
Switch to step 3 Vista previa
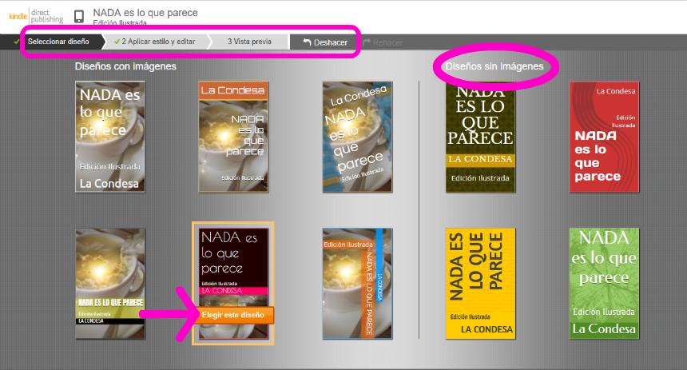(x=248, y=42)
